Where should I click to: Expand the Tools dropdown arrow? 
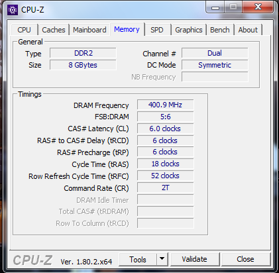[x=162, y=259]
